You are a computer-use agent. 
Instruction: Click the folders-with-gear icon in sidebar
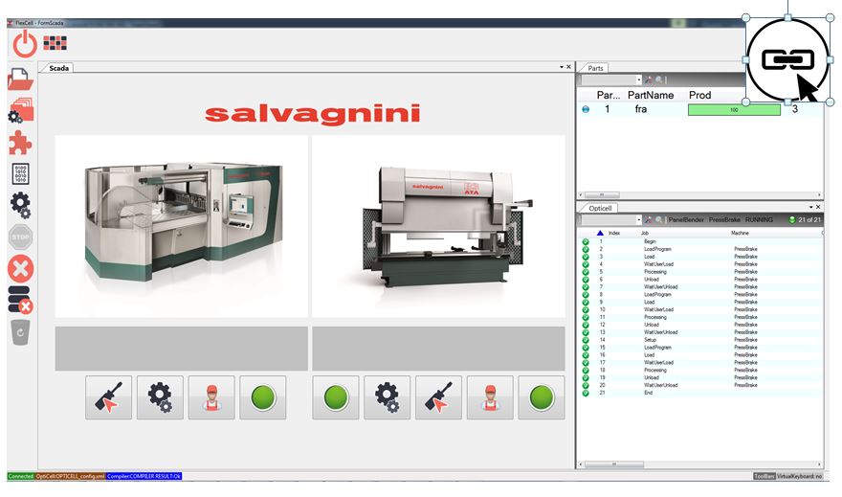click(x=20, y=110)
